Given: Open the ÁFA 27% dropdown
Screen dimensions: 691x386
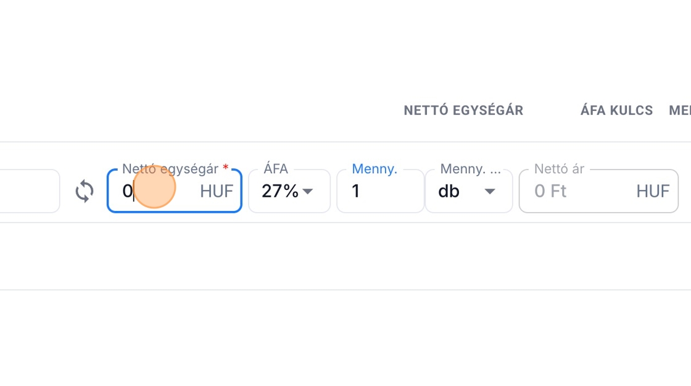Looking at the screenshot, I should 289,191.
